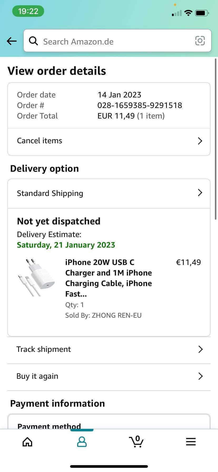Viewport: 218px width, 472px height.
Task: Focus the Search Amazon.de field
Action: [113, 41]
